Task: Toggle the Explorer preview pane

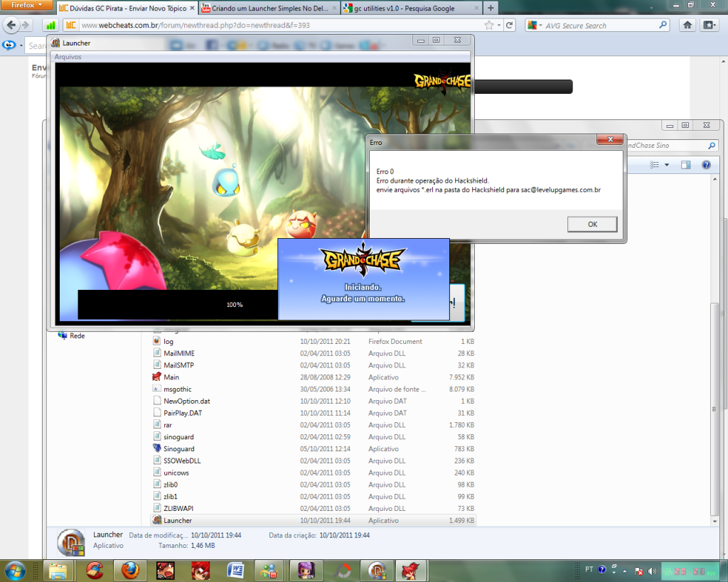Action: click(x=686, y=165)
